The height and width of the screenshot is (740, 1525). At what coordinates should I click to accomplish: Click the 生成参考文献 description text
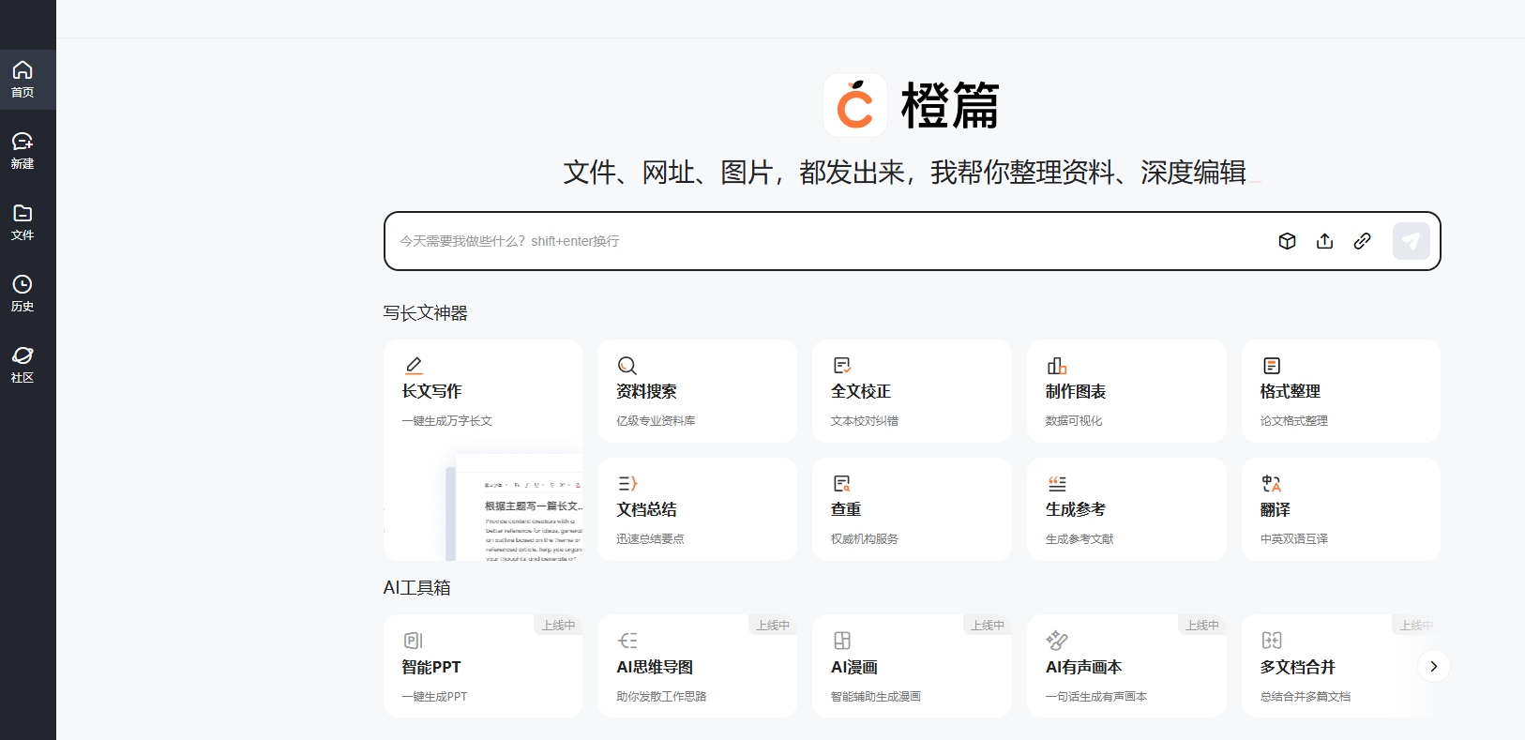click(x=1080, y=539)
